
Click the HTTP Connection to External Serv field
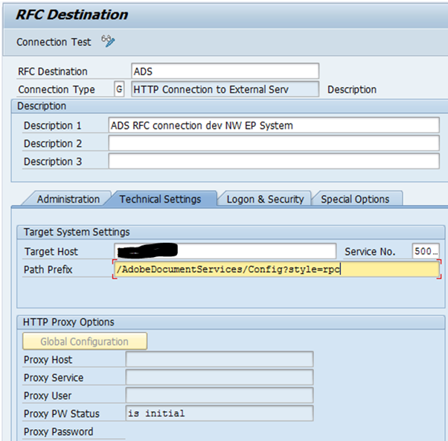coord(225,89)
